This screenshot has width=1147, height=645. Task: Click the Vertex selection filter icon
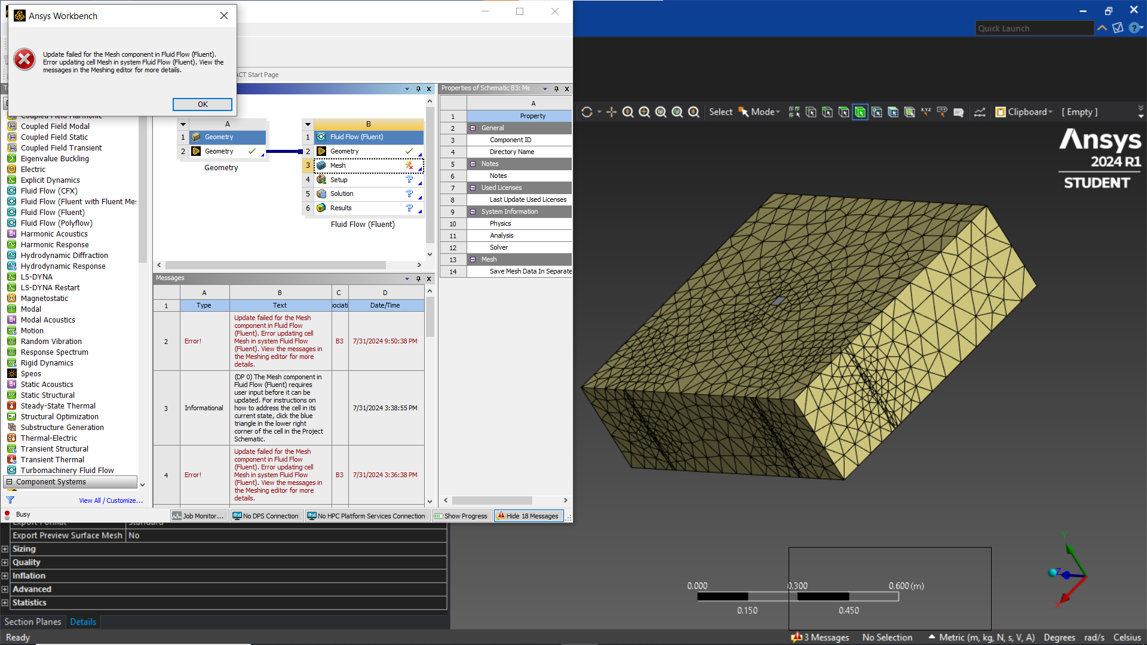811,112
